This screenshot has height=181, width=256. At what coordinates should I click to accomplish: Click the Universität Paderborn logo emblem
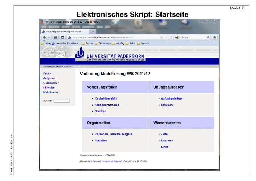80,52
